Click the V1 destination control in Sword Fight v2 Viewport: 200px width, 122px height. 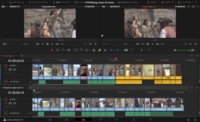pos(6,66)
